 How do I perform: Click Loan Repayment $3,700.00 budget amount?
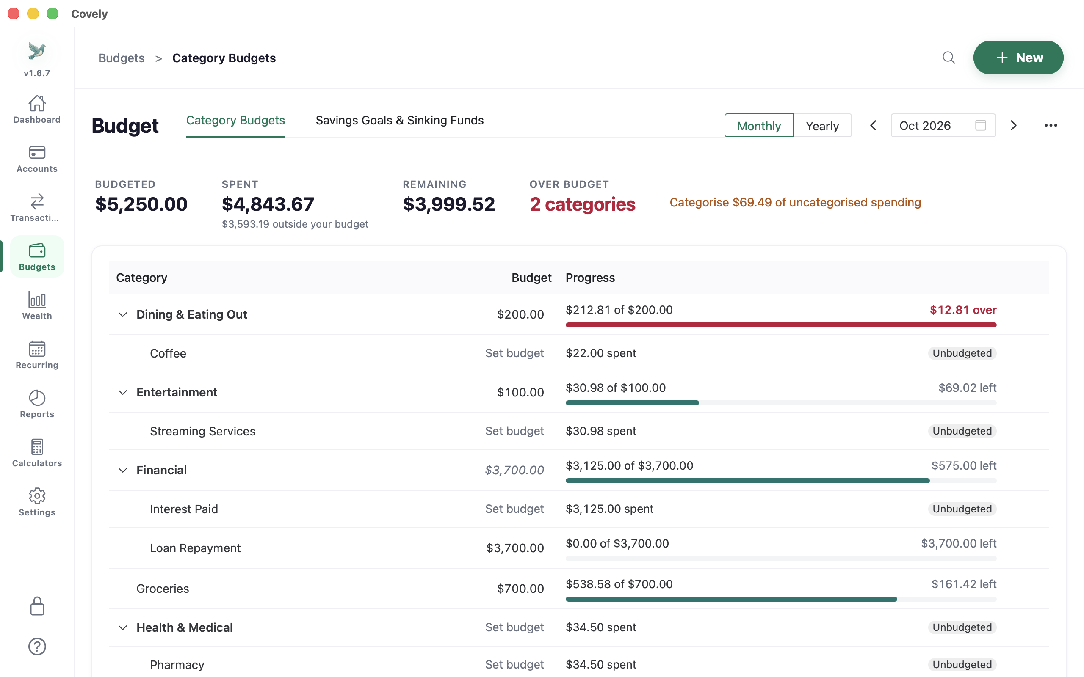point(515,548)
